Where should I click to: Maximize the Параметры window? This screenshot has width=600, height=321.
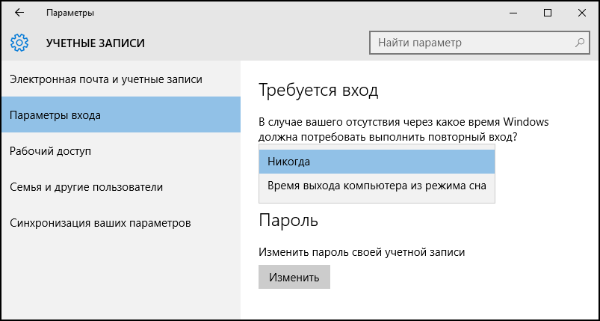pyautogui.click(x=548, y=13)
